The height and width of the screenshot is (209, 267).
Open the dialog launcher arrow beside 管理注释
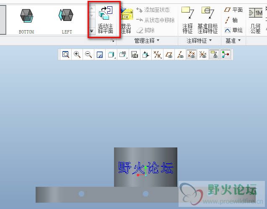tap(112, 41)
